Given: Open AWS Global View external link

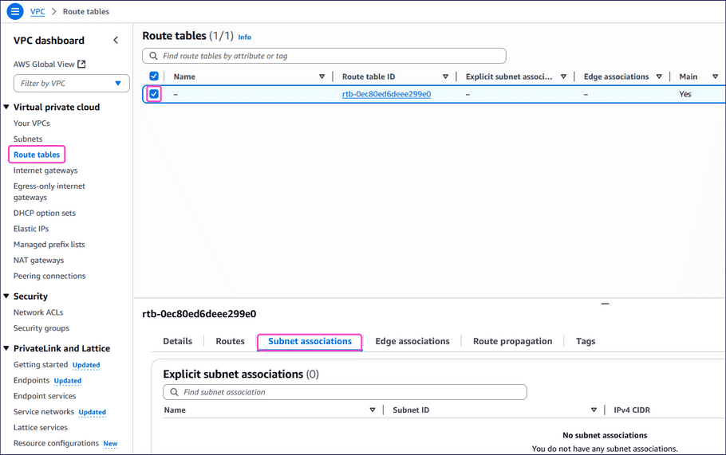Looking at the screenshot, I should 49,65.
